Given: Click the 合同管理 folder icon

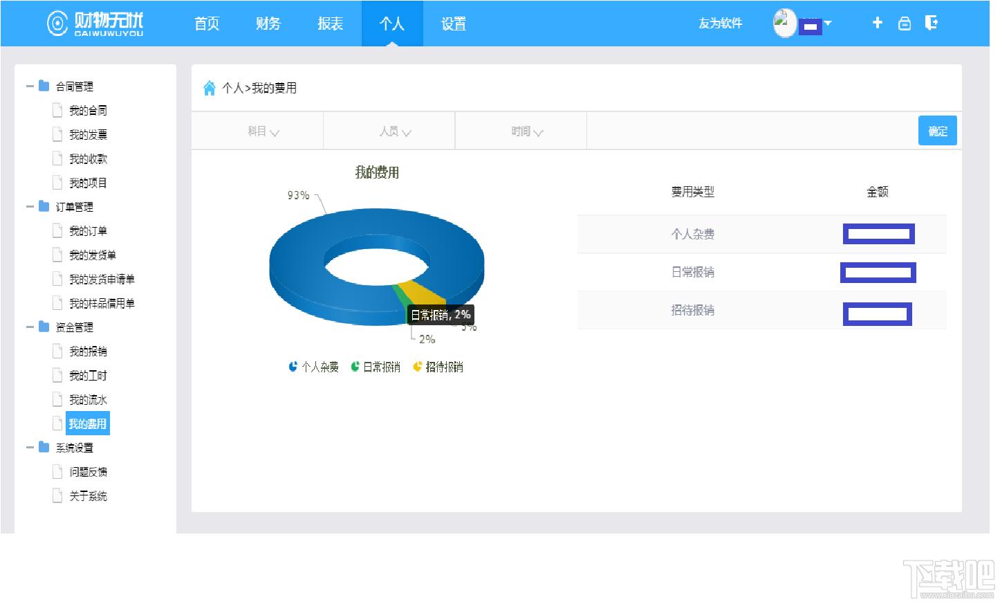Looking at the screenshot, I should pos(44,86).
